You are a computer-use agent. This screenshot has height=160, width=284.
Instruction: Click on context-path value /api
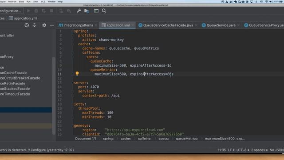click(x=115, y=96)
